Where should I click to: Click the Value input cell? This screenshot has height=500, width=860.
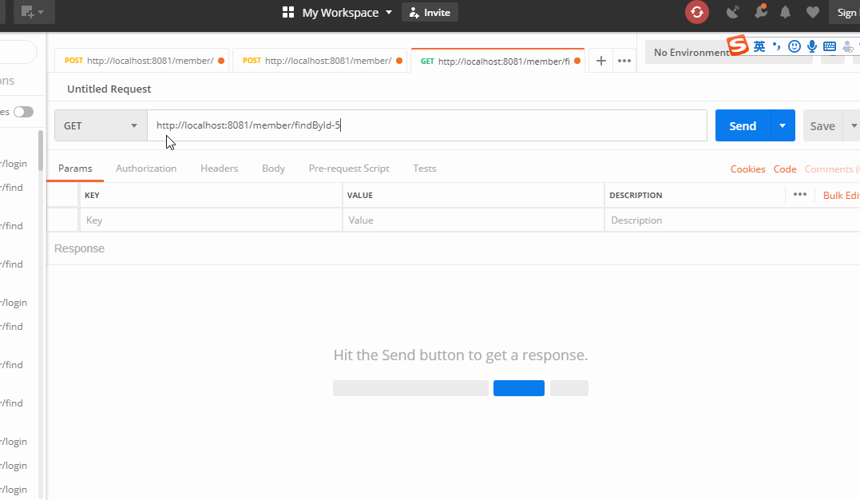tap(474, 220)
